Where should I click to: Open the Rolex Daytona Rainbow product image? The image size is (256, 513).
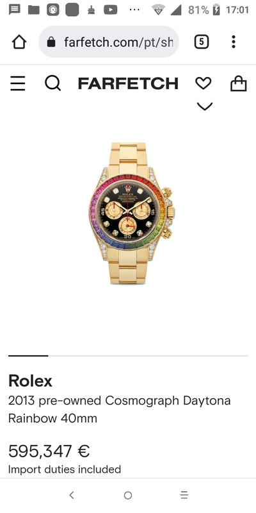[131, 214]
